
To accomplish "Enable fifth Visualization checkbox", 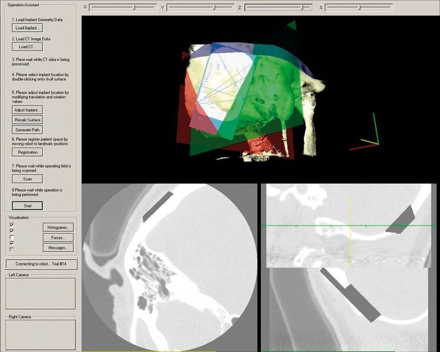I will (x=12, y=249).
